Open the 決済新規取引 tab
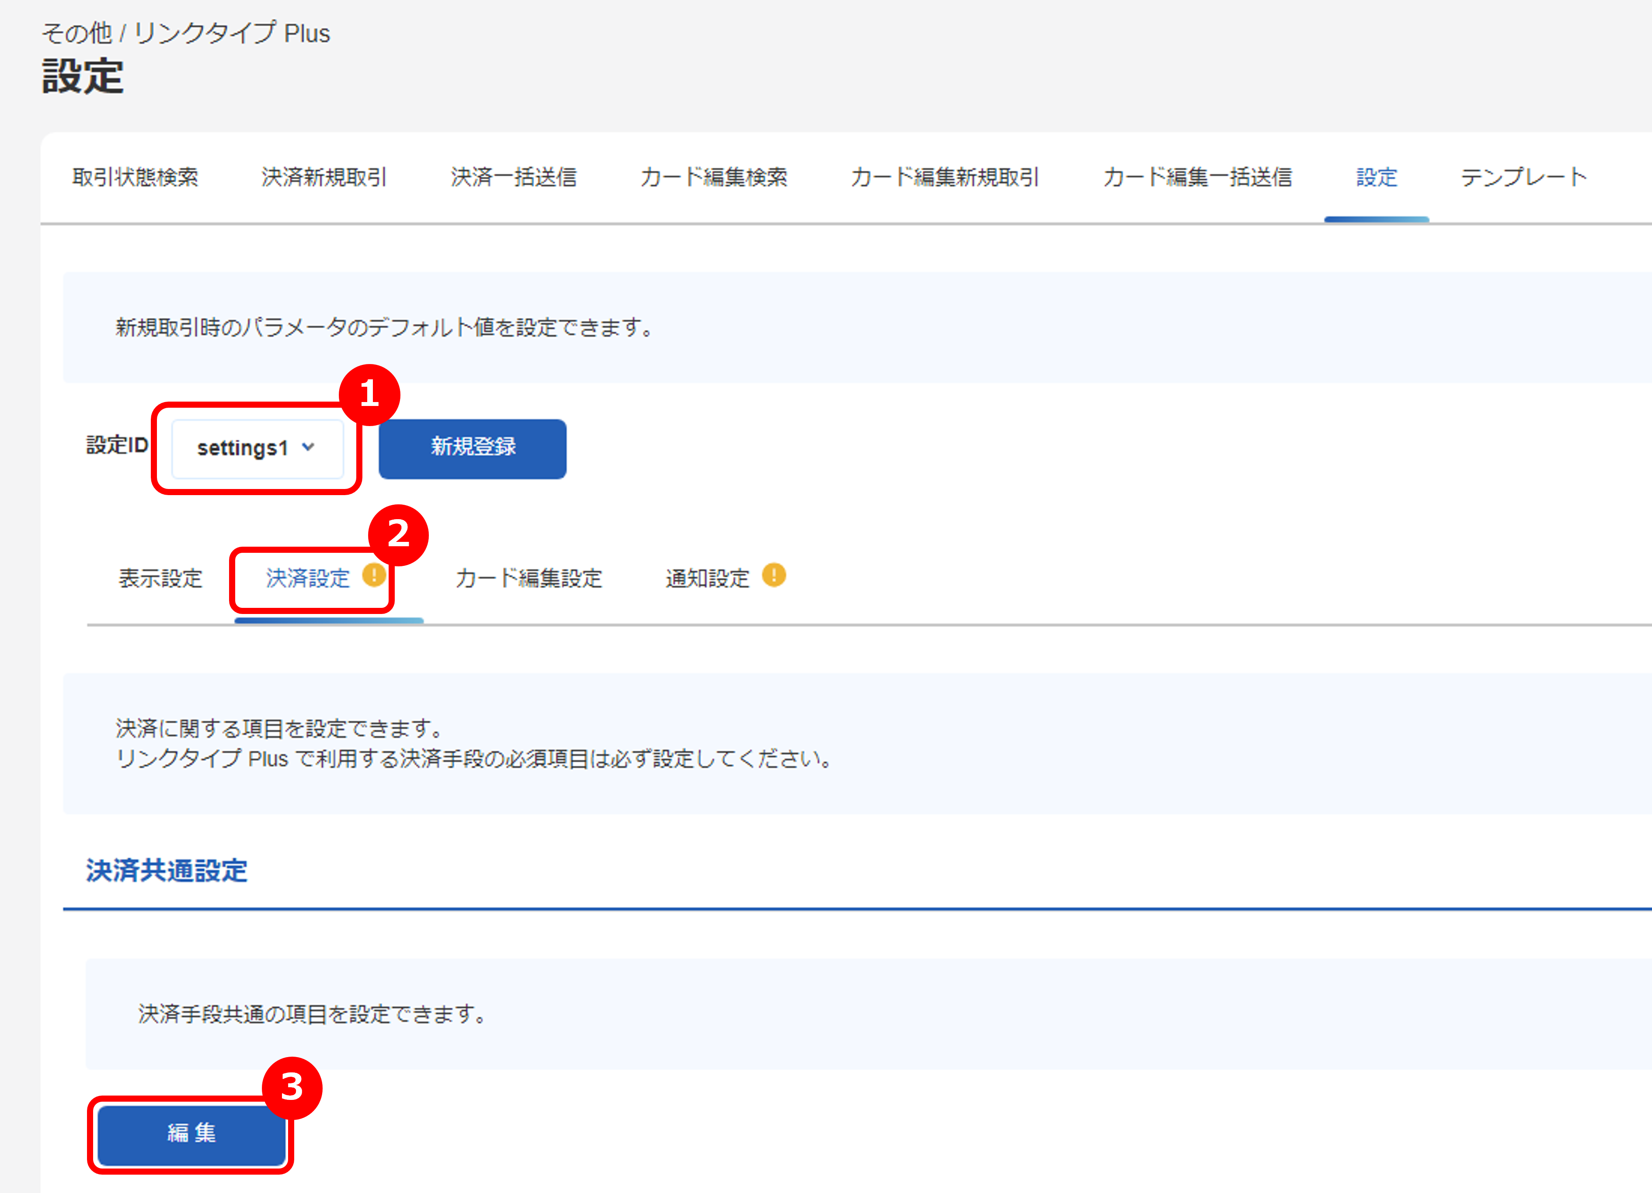The height and width of the screenshot is (1193, 1652). point(324,177)
